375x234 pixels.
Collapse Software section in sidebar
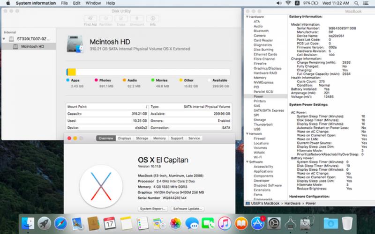click(247, 162)
